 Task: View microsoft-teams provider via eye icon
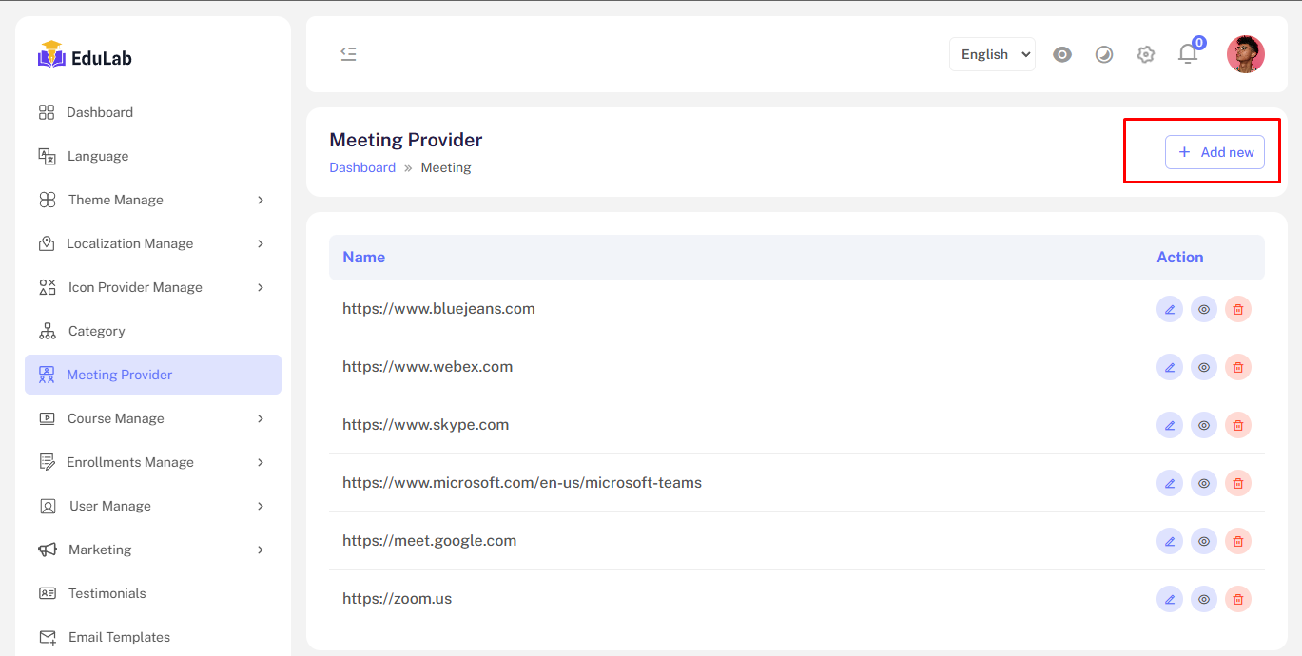pos(1203,483)
